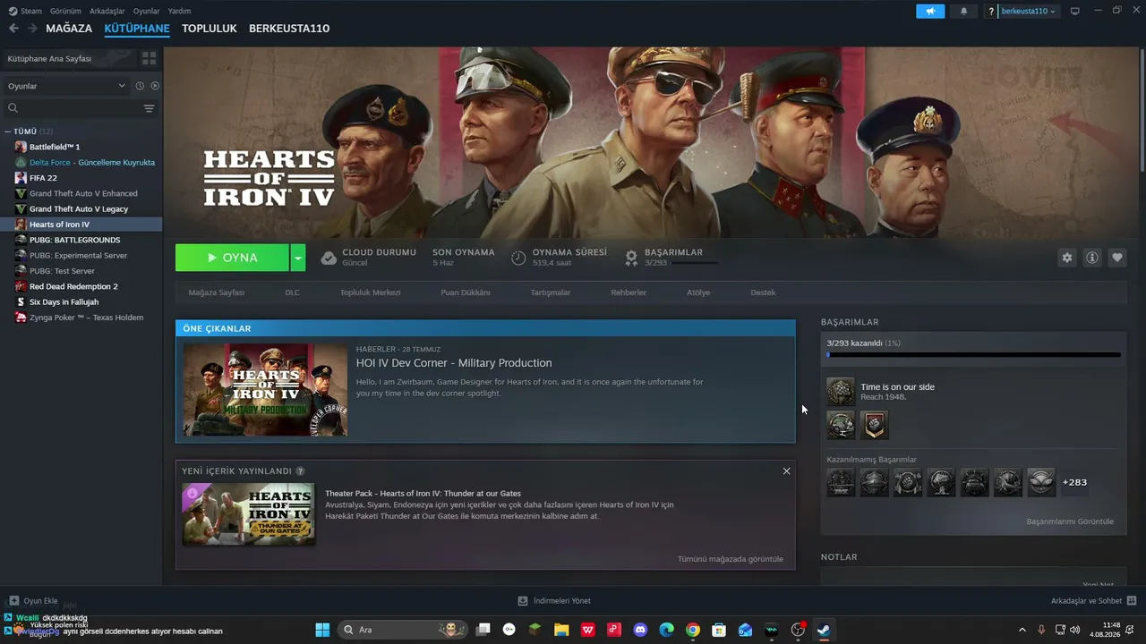The height and width of the screenshot is (644, 1146).
Task: Open the Time is on our side achievement icon
Action: [841, 391]
